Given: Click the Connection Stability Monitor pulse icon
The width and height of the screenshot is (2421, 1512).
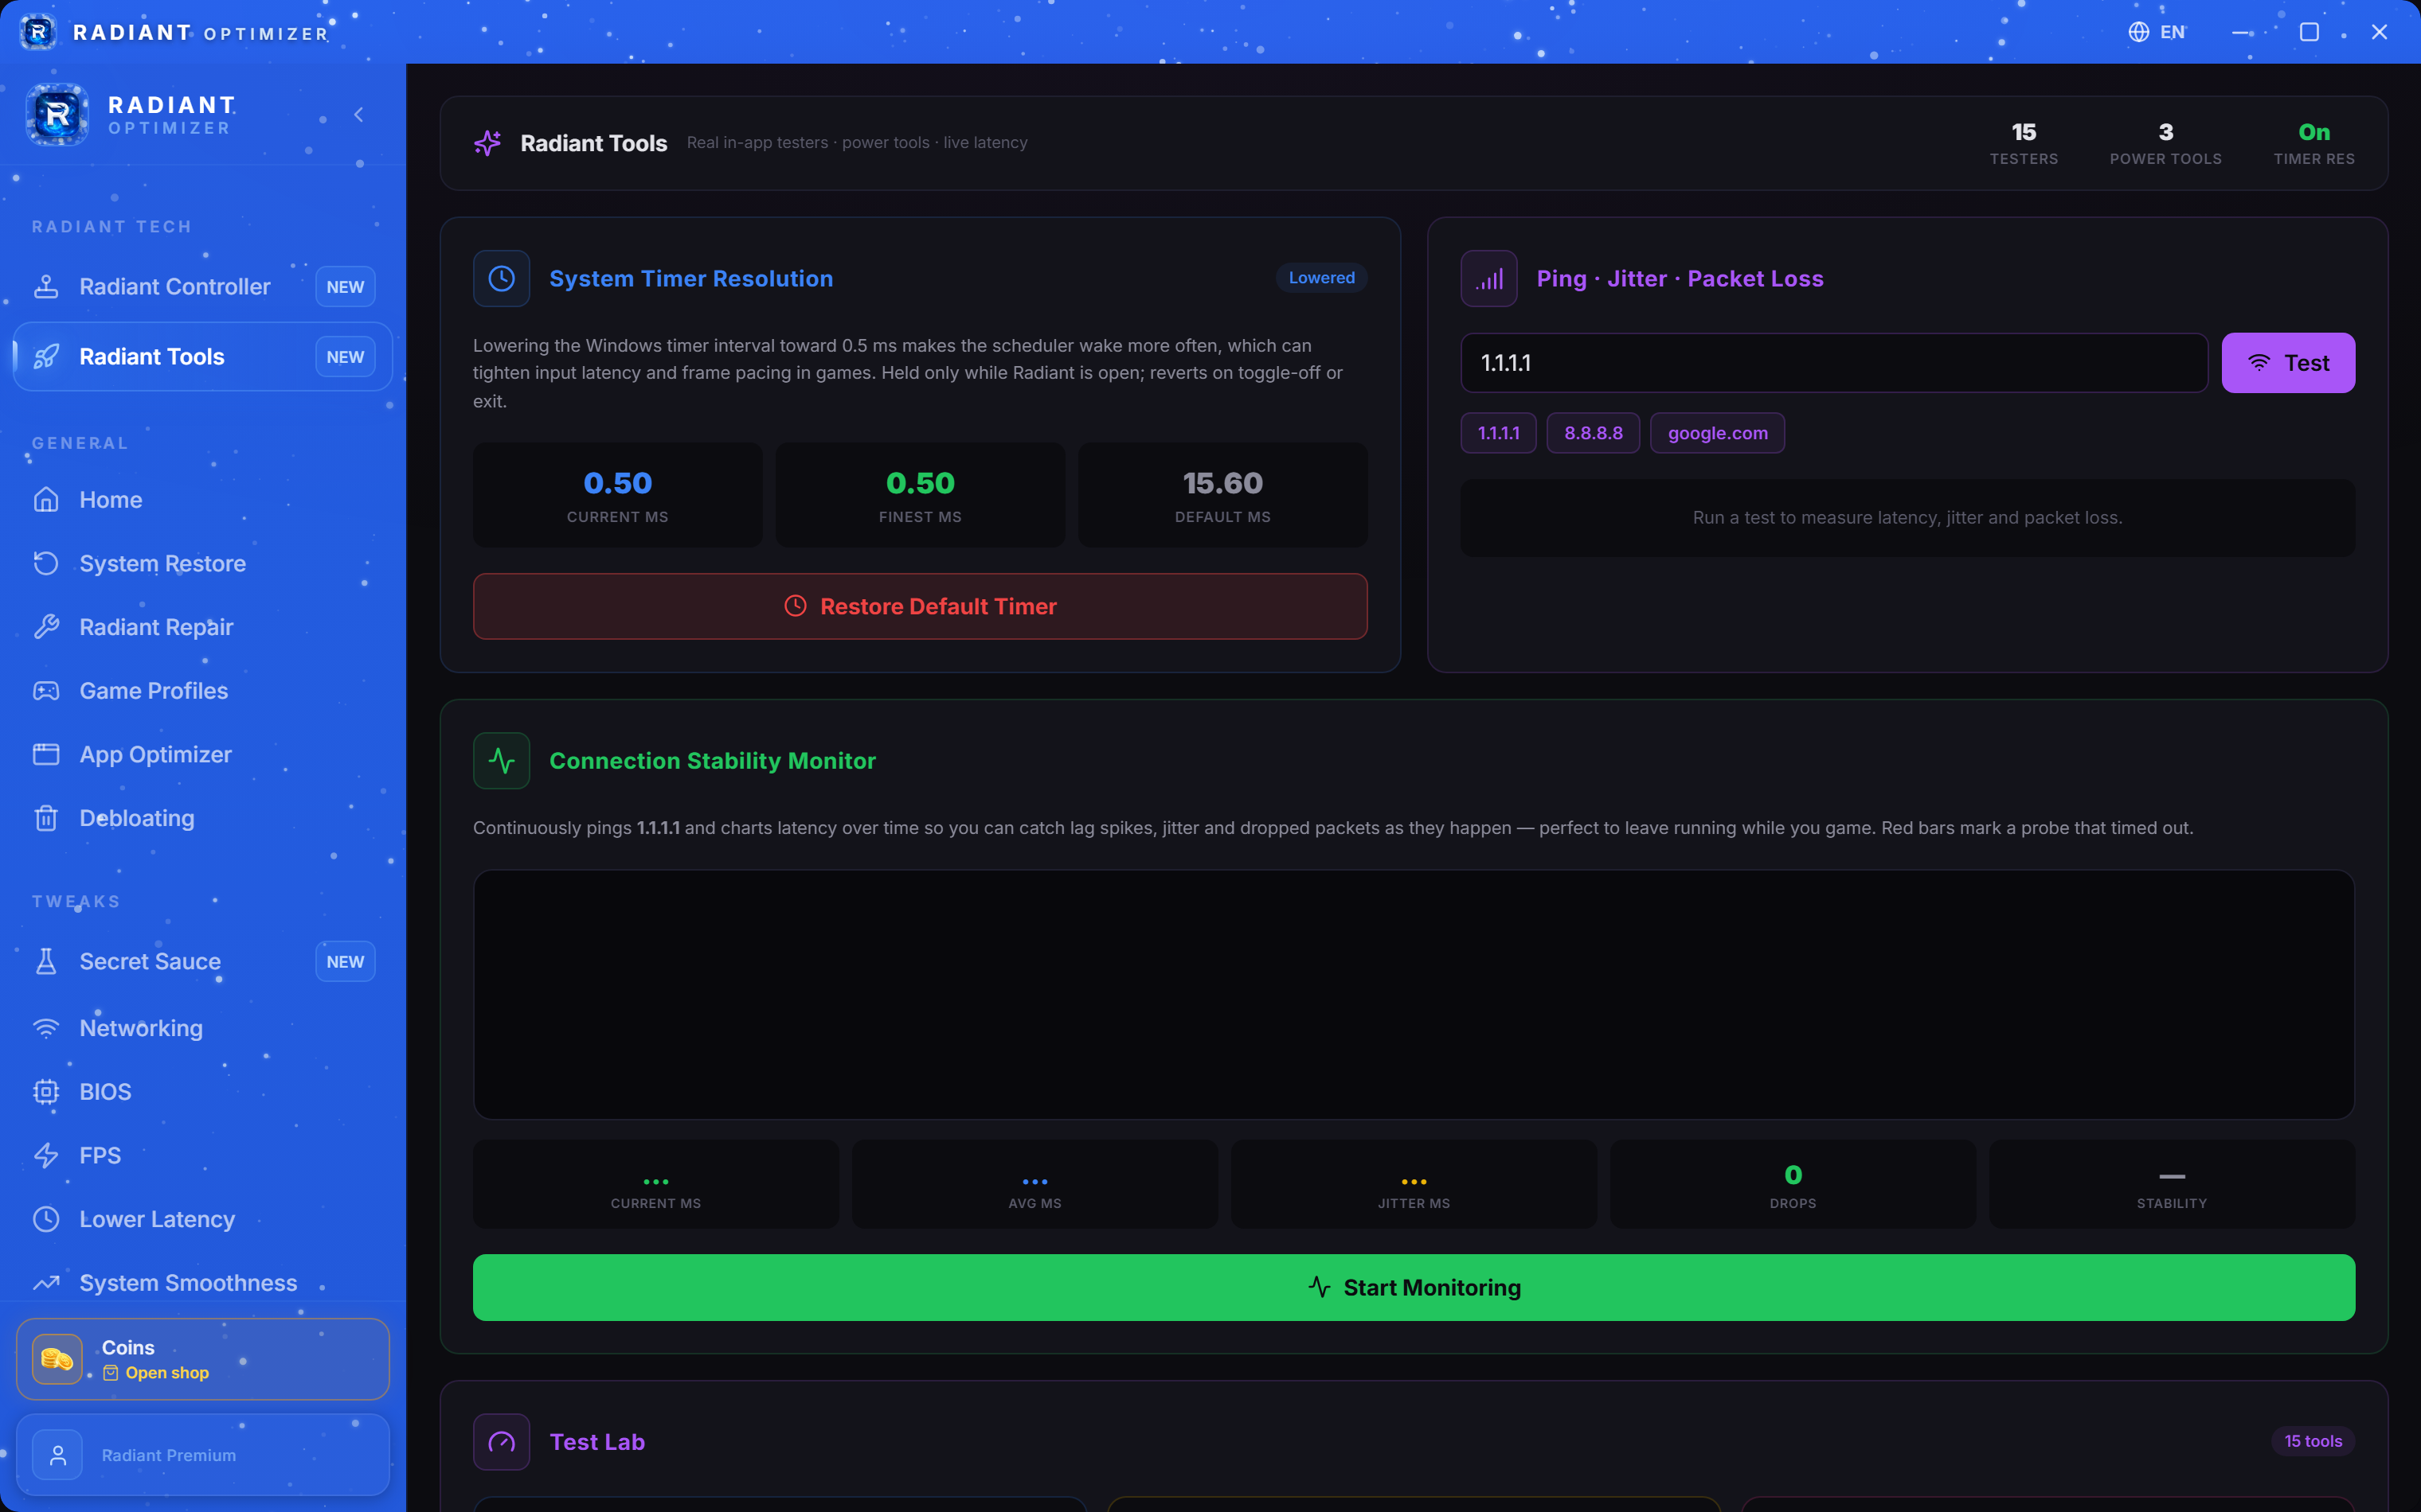Looking at the screenshot, I should [x=501, y=761].
